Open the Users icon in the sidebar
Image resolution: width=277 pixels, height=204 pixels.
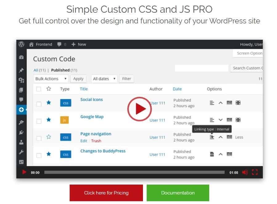coord(21,142)
